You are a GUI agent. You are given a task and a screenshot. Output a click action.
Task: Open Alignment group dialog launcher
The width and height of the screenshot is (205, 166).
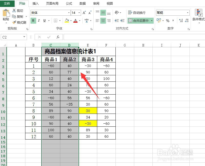(153, 29)
